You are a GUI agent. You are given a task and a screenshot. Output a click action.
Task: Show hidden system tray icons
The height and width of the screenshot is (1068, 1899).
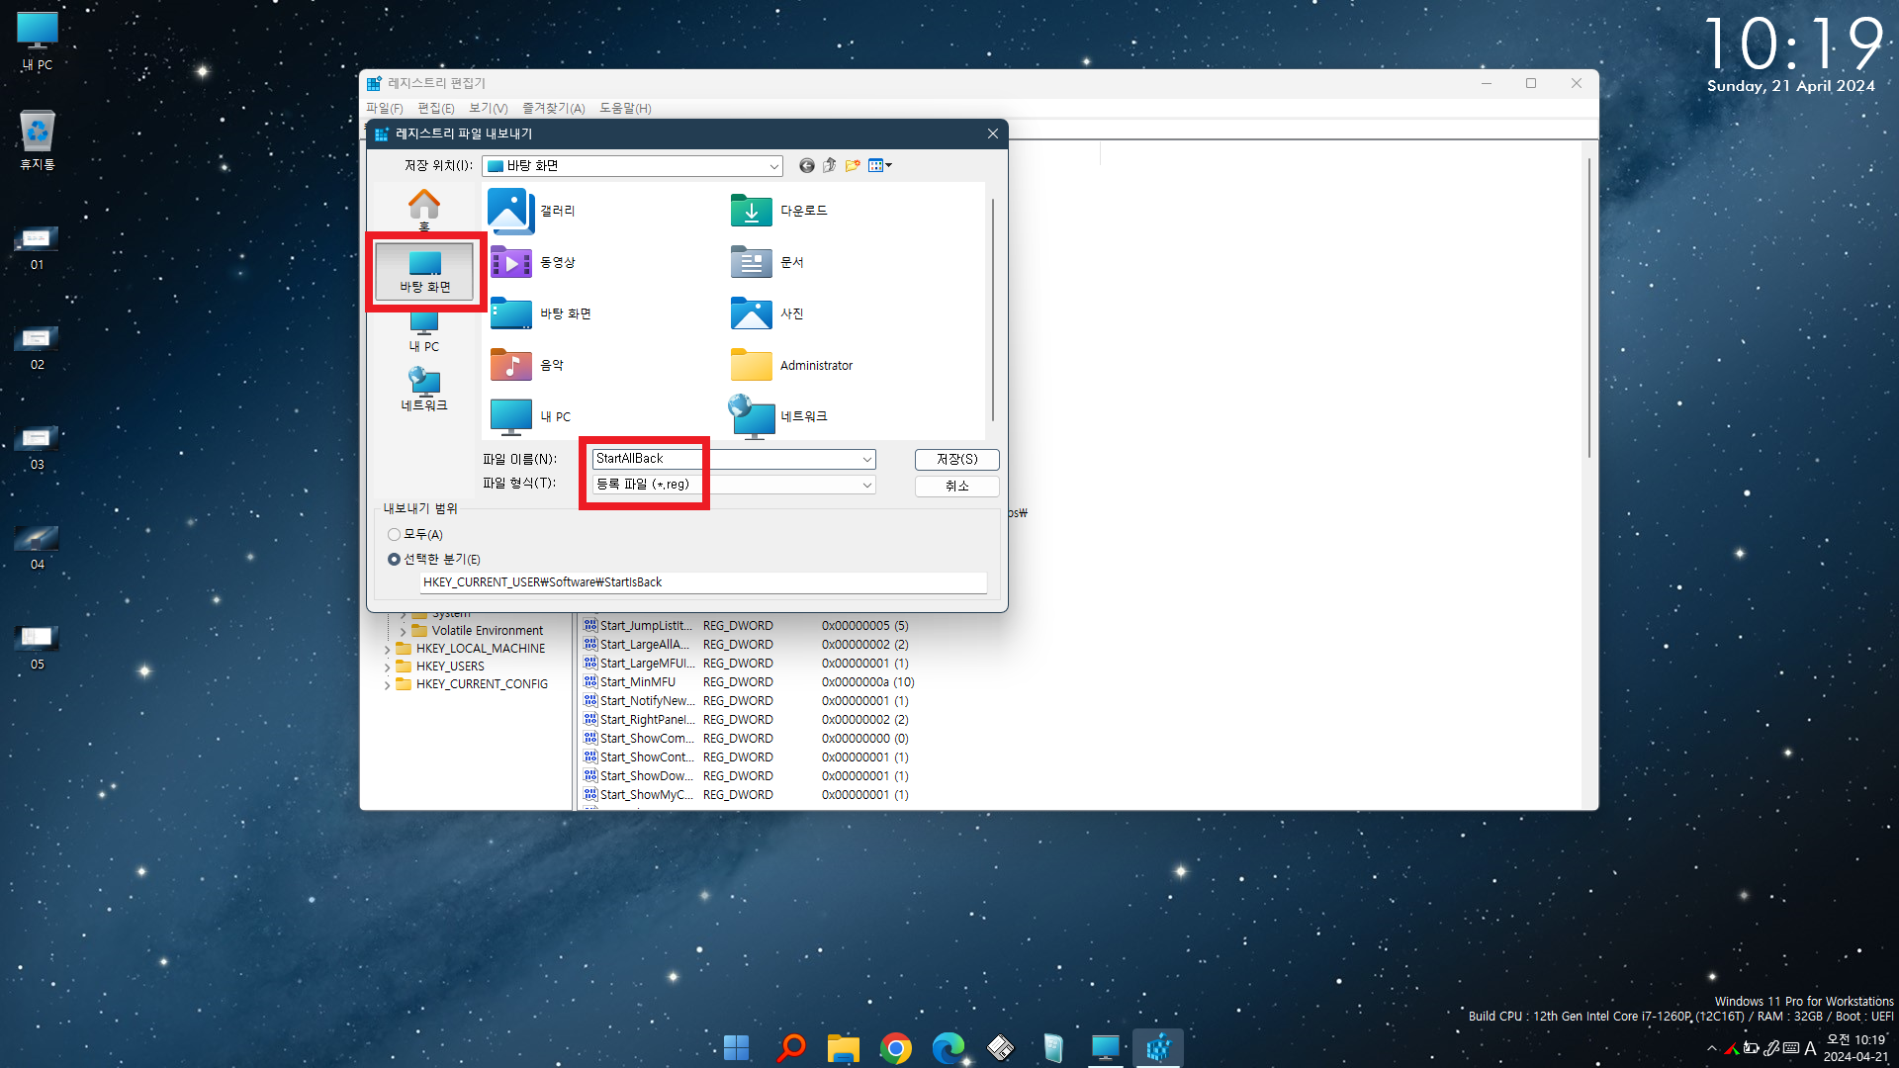click(x=1712, y=1048)
